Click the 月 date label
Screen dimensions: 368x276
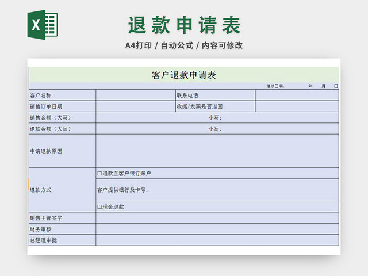[323, 86]
